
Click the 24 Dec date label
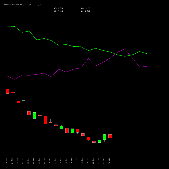(104, 161)
